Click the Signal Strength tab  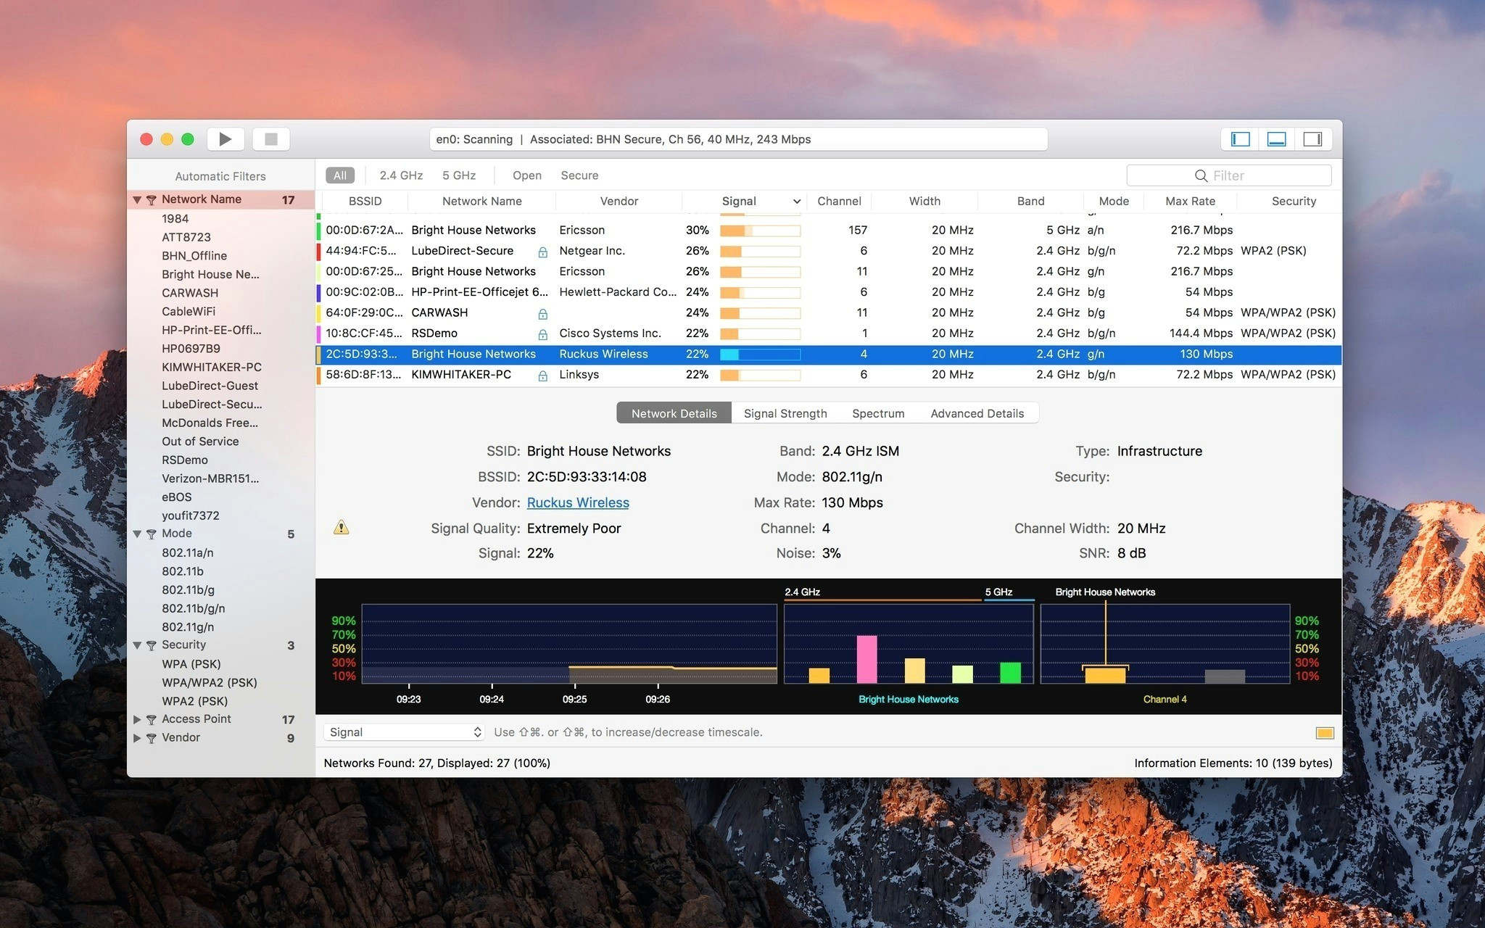pyautogui.click(x=786, y=413)
